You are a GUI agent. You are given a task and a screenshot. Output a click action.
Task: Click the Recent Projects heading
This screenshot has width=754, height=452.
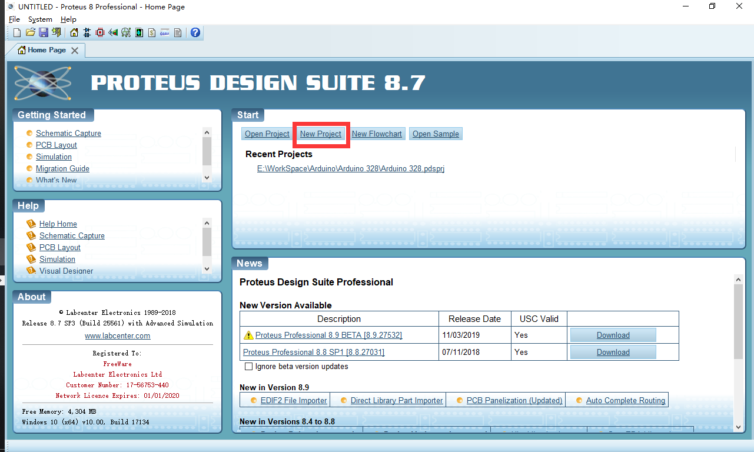pyautogui.click(x=279, y=154)
